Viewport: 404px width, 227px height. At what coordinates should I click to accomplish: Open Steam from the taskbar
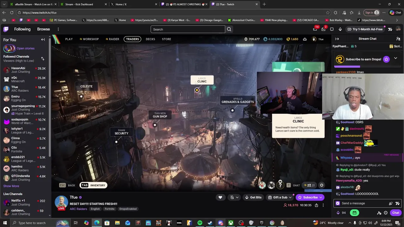210,223
